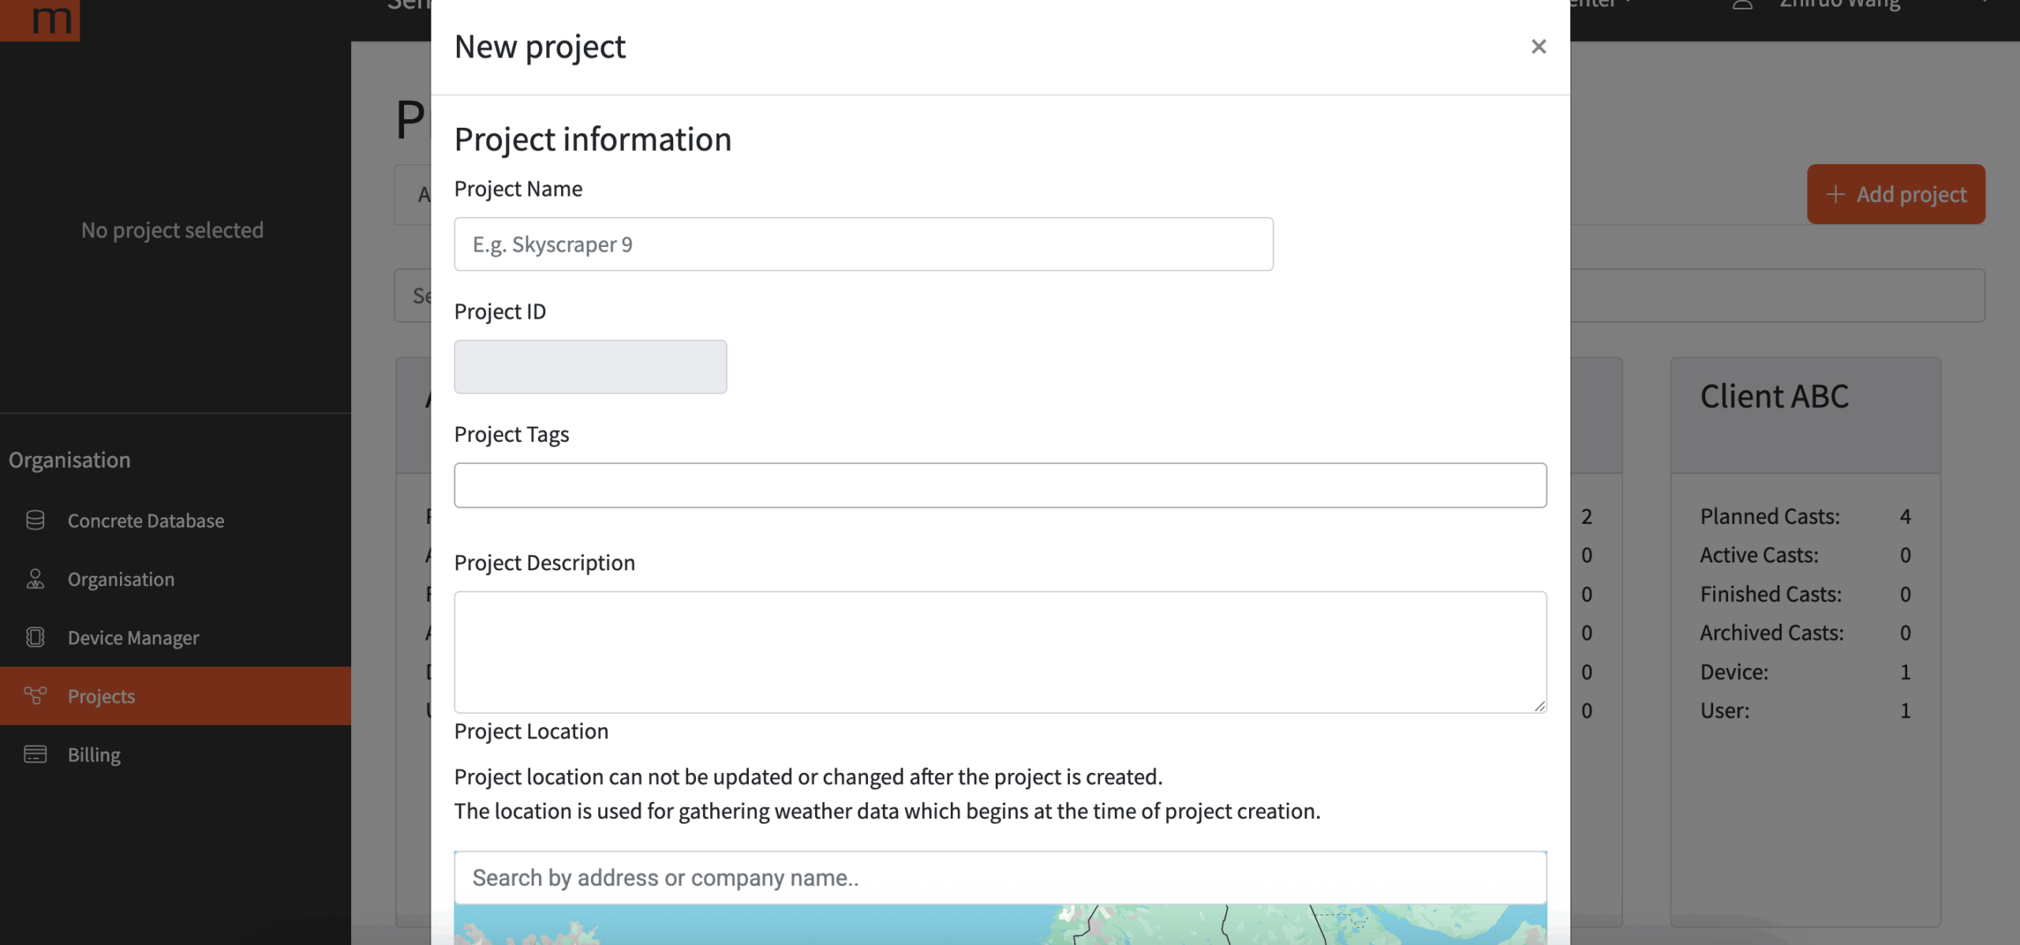
Task: Click the address search box for location
Action: (x=1000, y=878)
